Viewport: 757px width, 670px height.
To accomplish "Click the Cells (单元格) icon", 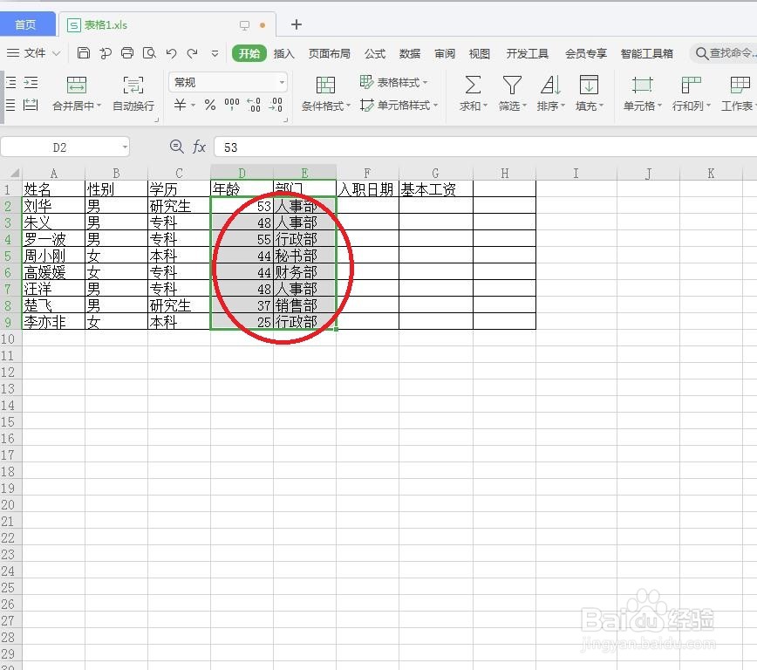I will tap(642, 85).
